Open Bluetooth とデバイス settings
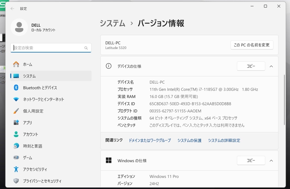Viewport: 290px width, 189px height. point(51,88)
